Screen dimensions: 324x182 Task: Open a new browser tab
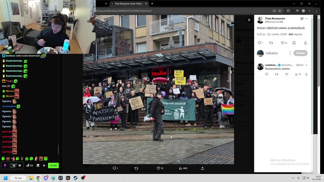pos(152,4)
